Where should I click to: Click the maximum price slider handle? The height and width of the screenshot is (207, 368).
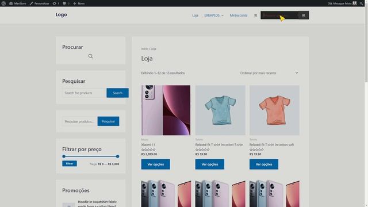117,156
